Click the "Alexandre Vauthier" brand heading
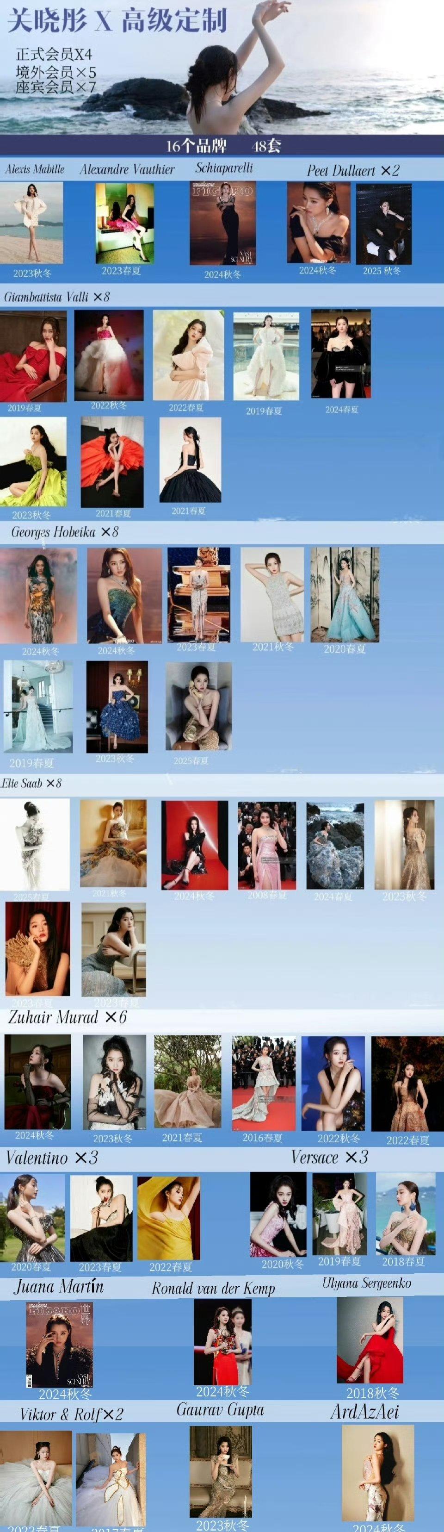The image size is (444, 1532). (127, 169)
